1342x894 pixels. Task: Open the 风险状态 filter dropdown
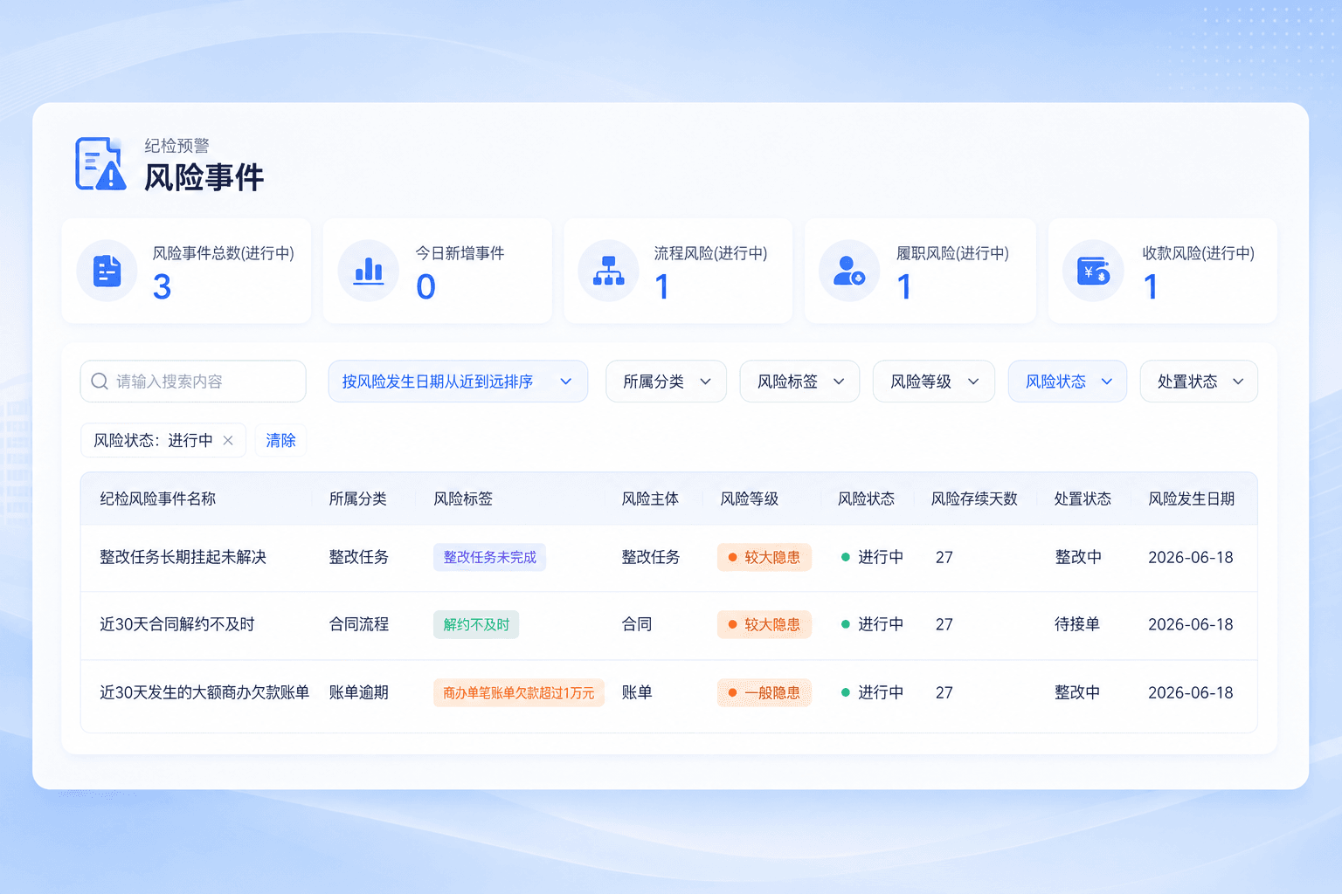point(1068,382)
